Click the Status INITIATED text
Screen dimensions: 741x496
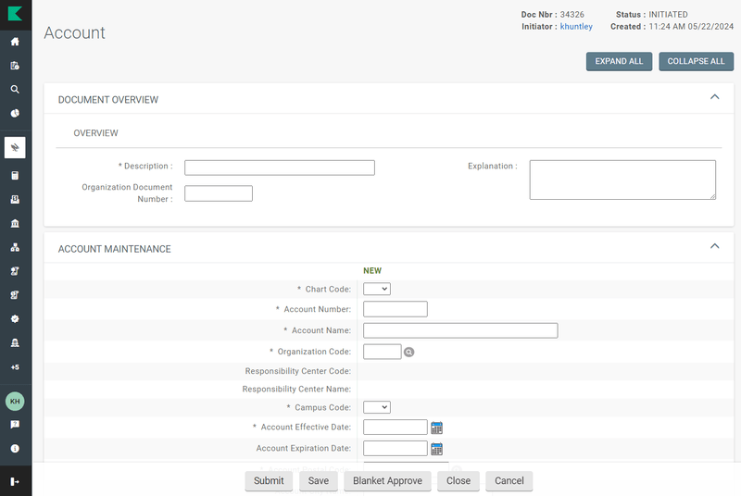[x=652, y=15]
